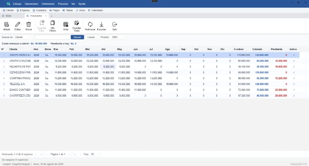Screen dimensions: 309x166
Task: Toggle Activo check for CHORTITZER row
Action: 294,95
